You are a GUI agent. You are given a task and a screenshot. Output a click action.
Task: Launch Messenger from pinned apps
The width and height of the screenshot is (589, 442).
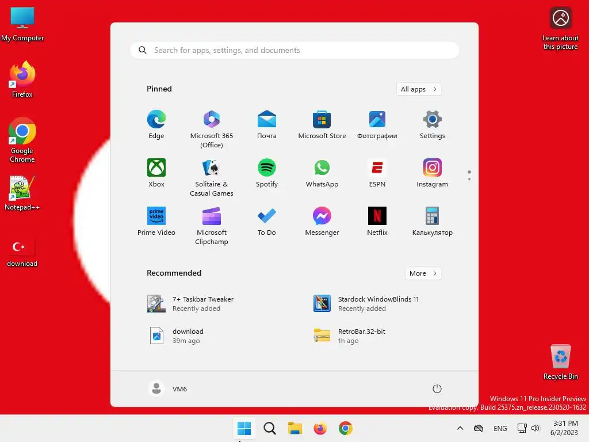click(x=322, y=221)
